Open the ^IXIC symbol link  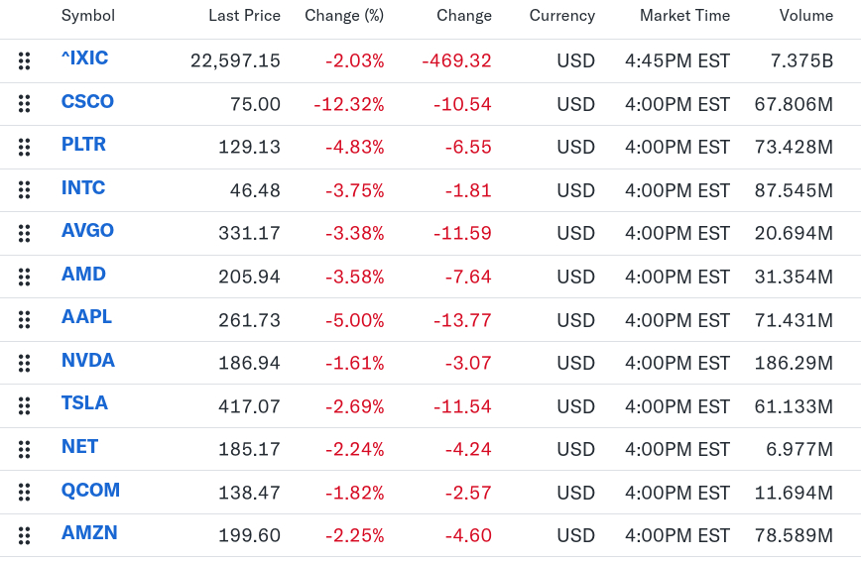coord(84,58)
